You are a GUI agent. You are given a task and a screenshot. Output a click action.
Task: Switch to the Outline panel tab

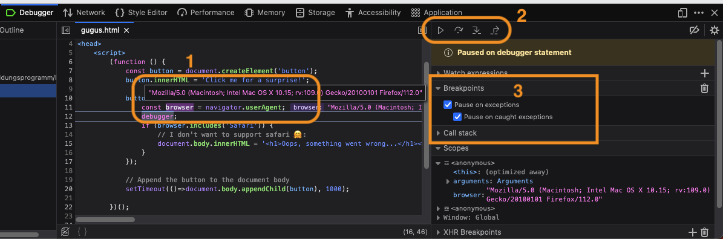(12, 30)
